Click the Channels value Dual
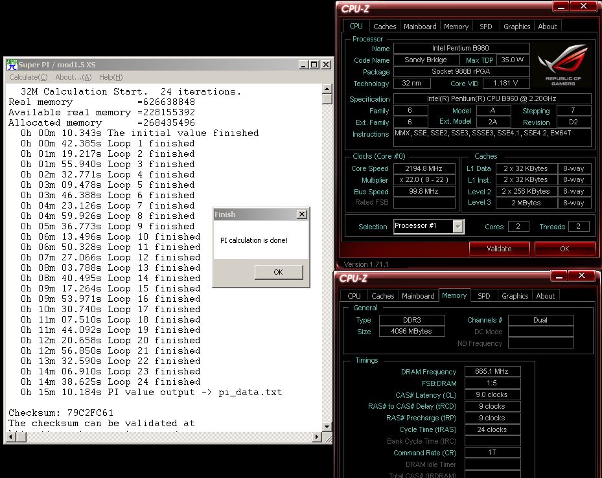602x478 pixels. [540, 320]
